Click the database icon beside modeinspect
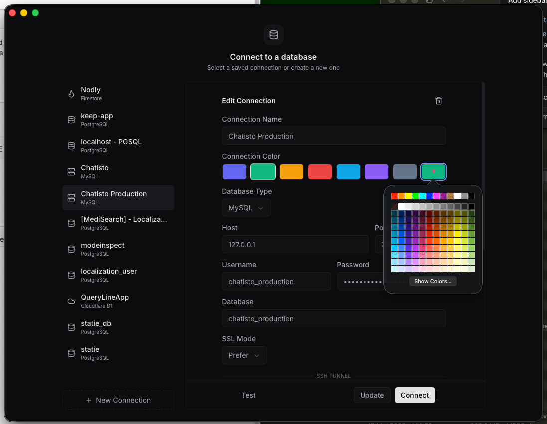This screenshot has width=547, height=424. tap(71, 249)
